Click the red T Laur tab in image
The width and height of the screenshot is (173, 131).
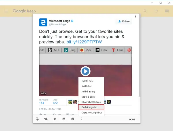(117, 50)
